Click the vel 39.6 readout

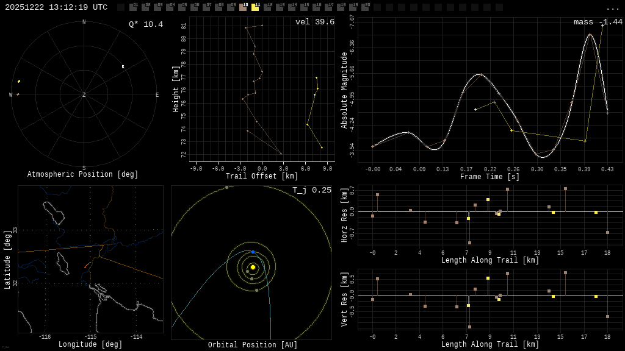point(315,22)
